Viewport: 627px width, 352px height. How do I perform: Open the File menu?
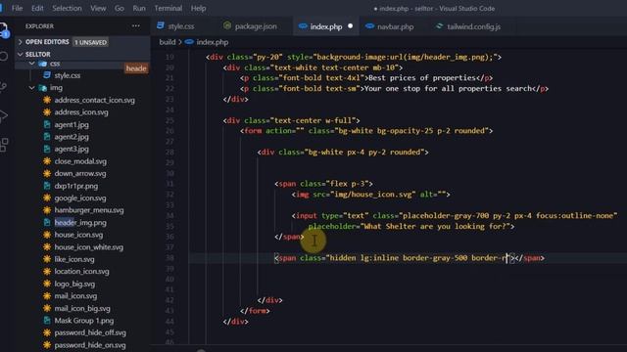pos(17,8)
